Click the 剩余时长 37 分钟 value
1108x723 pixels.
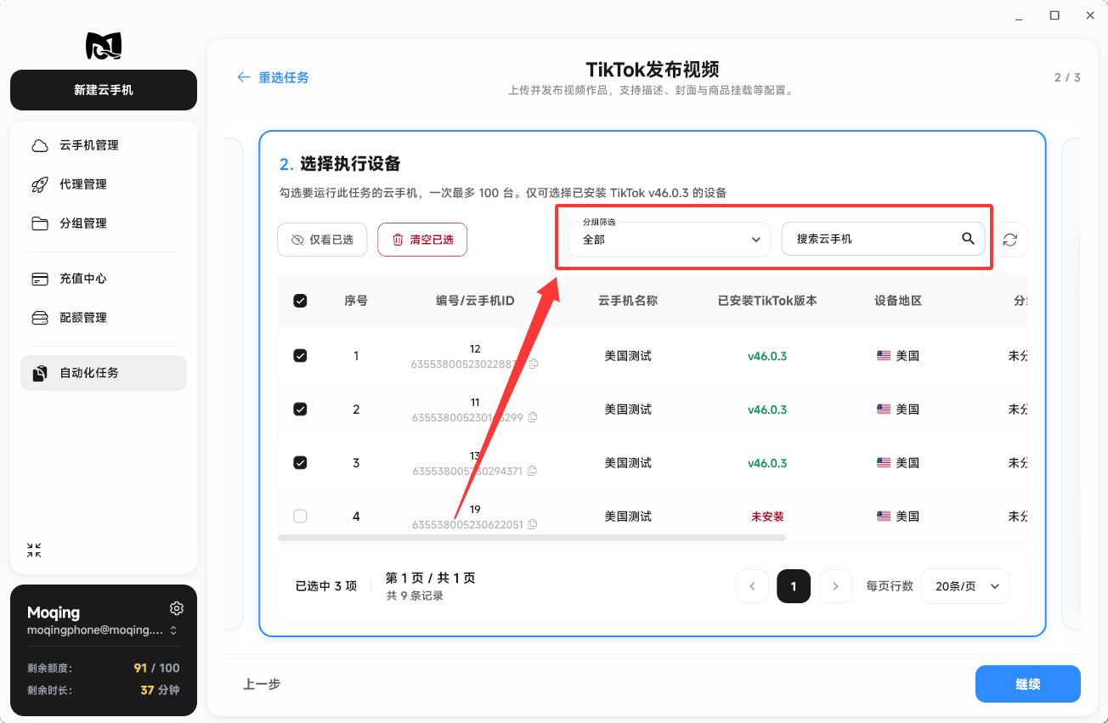[160, 690]
